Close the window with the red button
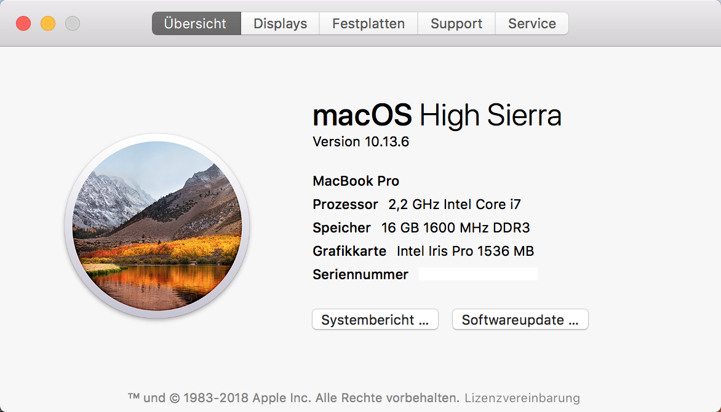The height and width of the screenshot is (412, 721). tap(23, 24)
